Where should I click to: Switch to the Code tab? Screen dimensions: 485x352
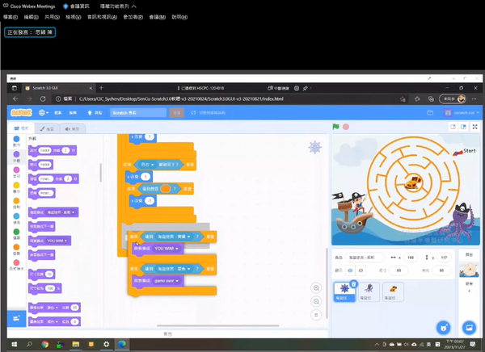pos(21,128)
